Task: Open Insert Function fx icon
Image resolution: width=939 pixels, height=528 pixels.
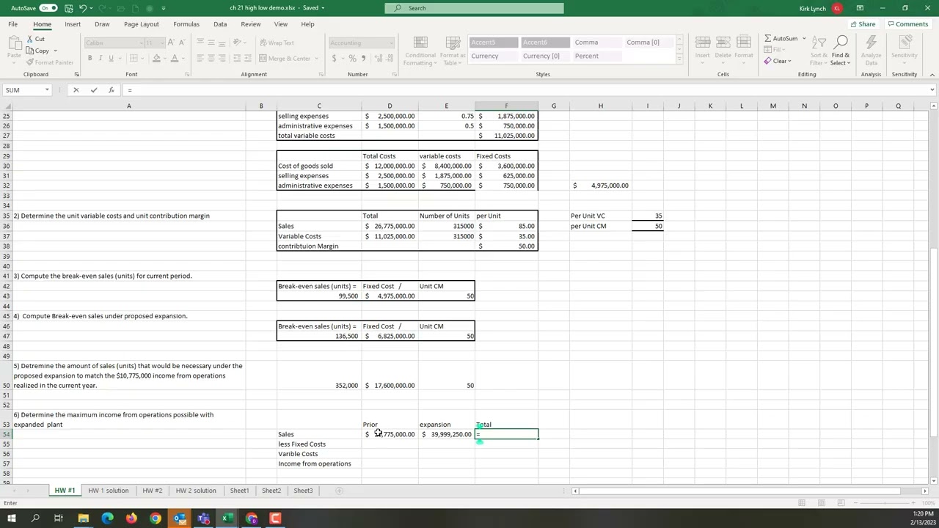Action: pos(111,90)
